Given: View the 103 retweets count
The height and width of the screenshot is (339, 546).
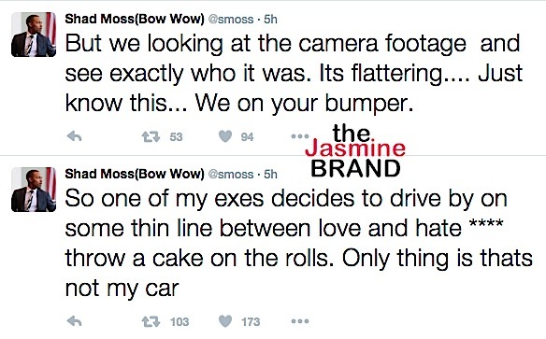Looking at the screenshot, I should point(180,321).
